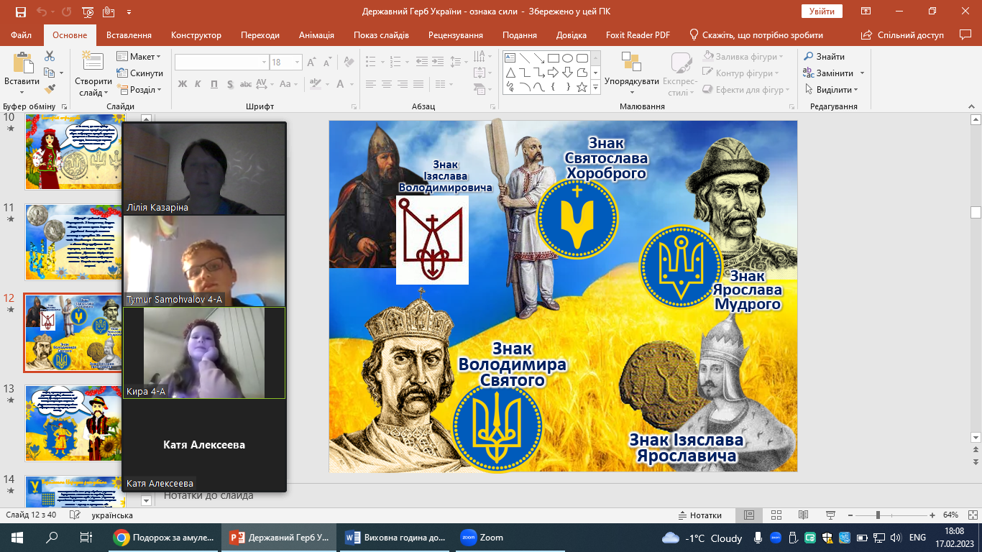Align text right in paragraph group
The image size is (982, 552).
404,84
